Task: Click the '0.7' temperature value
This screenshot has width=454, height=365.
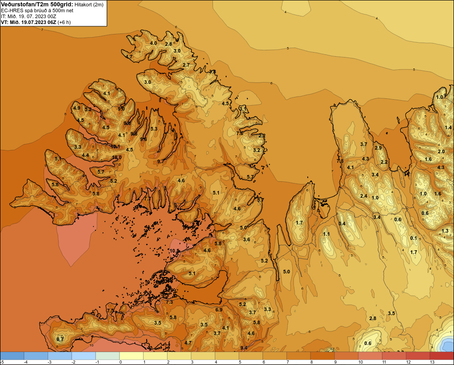Action: pos(60,339)
